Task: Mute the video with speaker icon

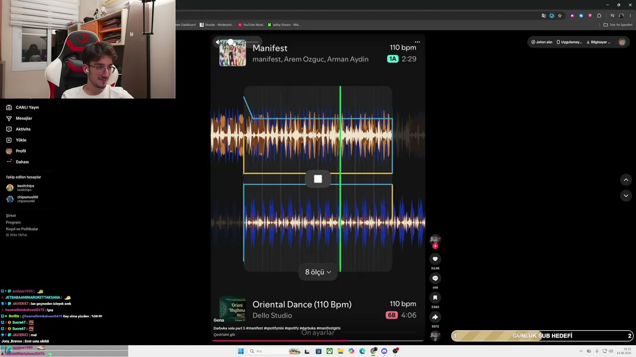Action: (217, 42)
